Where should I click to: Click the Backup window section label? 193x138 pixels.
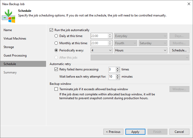coord(60,84)
